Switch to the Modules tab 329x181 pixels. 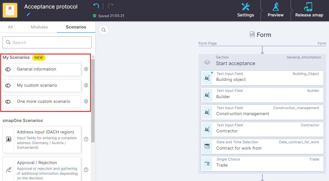(39, 27)
